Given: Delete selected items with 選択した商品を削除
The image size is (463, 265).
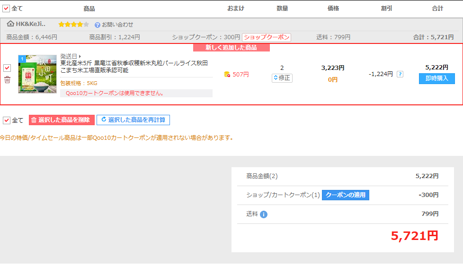Looking at the screenshot, I should point(62,120).
